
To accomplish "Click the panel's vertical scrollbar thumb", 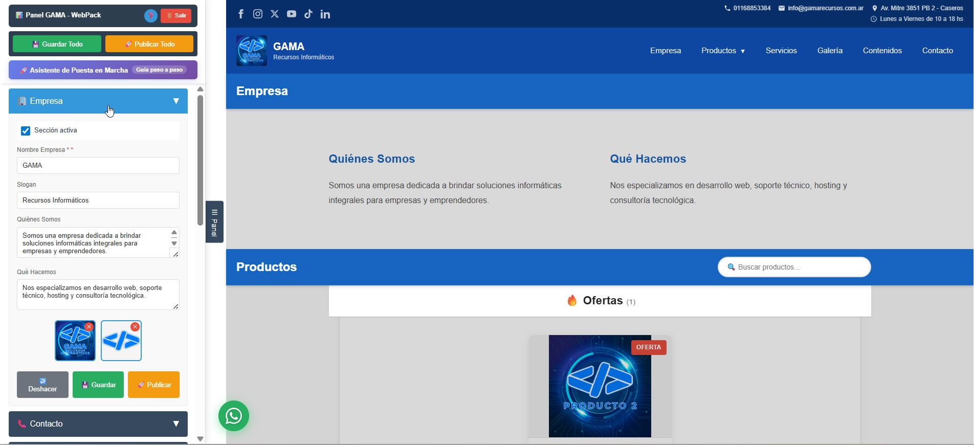I will coord(200,159).
